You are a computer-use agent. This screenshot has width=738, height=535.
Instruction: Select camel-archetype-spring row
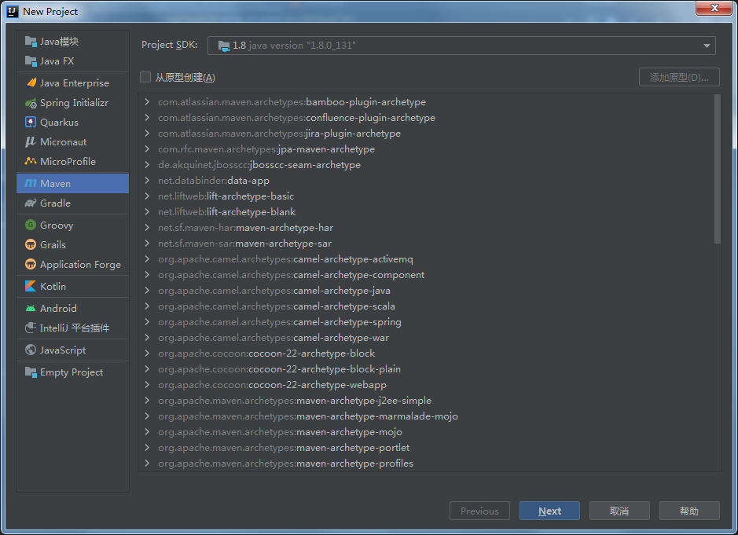[x=426, y=322]
